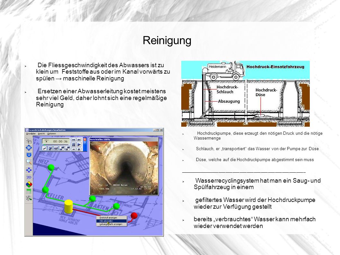The image size is (340, 255).
Task: Select the green node beside the KELLER label
Action: point(45,190)
